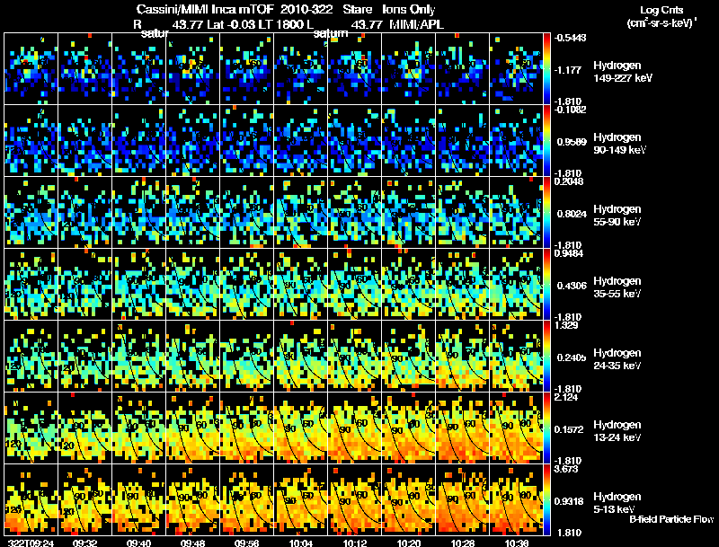The height and width of the screenshot is (547, 719).
Task: Click the Lat -0.03 header value
Action: point(232,24)
